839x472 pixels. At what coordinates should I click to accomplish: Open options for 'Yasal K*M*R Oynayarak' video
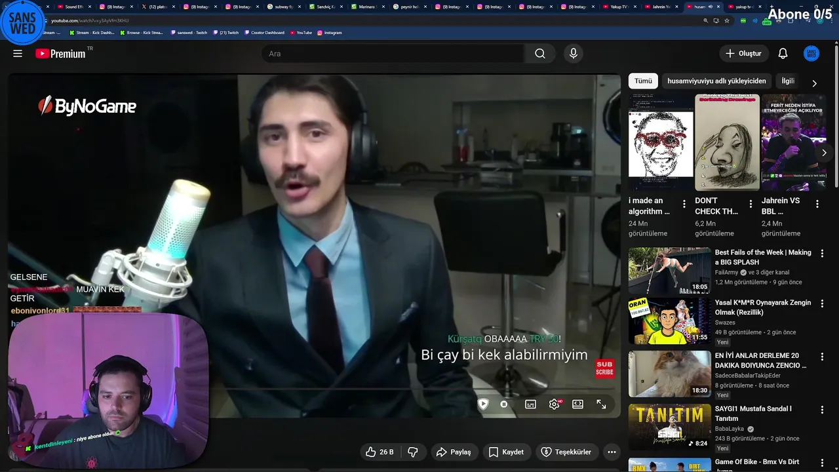tap(822, 304)
